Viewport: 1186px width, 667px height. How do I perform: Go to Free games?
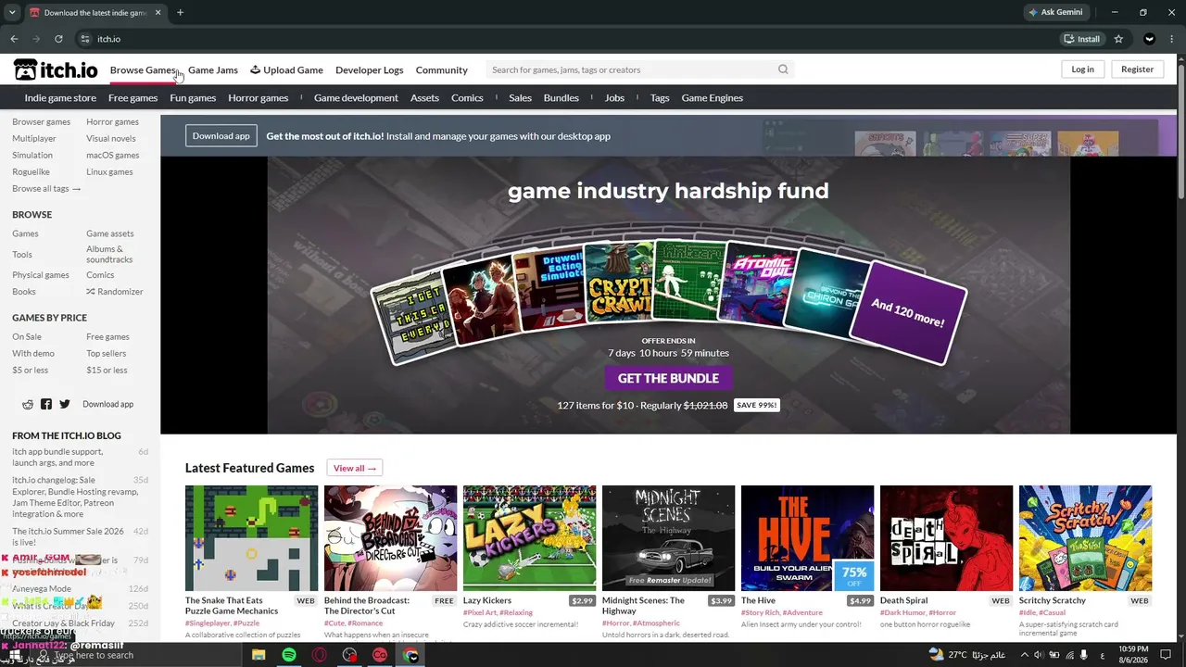pyautogui.click(x=132, y=97)
